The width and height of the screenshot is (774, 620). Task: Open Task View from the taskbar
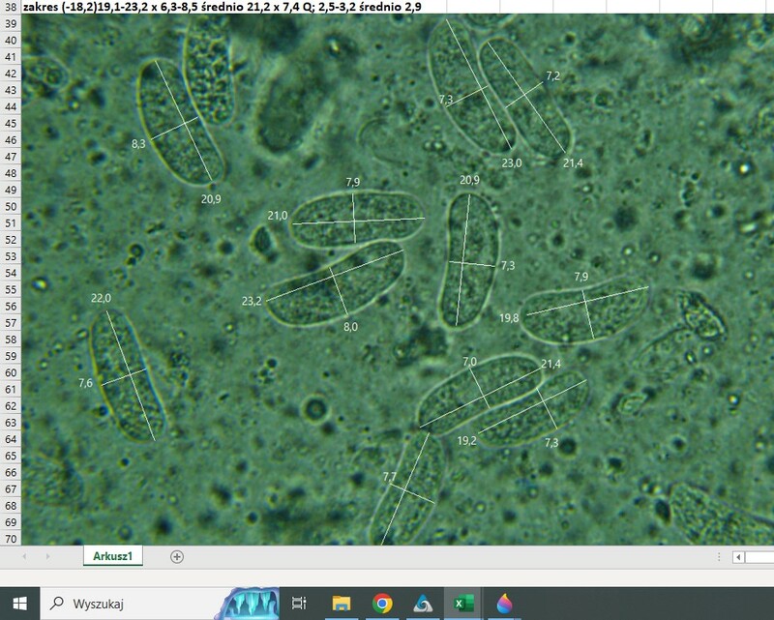click(x=299, y=604)
